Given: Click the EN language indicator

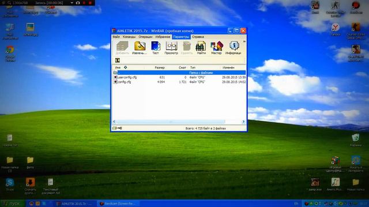Looking at the screenshot, I should pyautogui.click(x=296, y=204).
